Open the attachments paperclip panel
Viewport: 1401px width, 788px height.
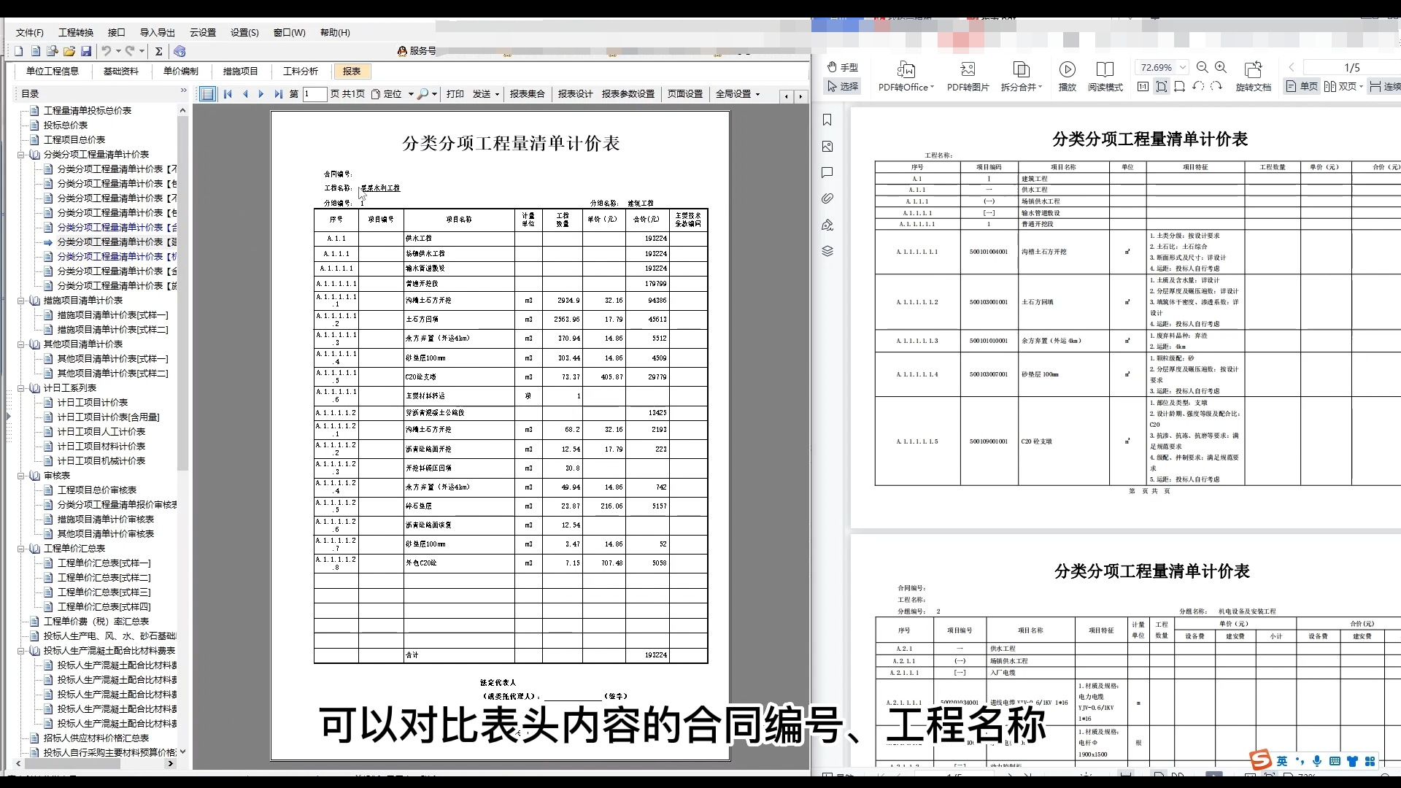[x=827, y=198]
